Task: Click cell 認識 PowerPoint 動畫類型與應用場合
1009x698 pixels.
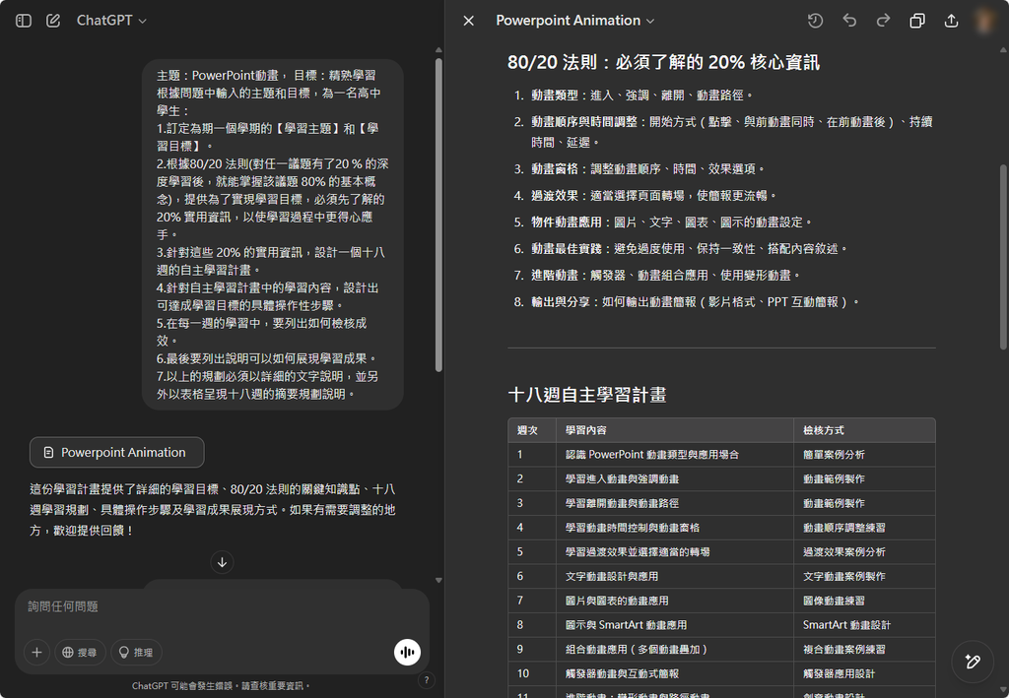Action: coord(674,455)
